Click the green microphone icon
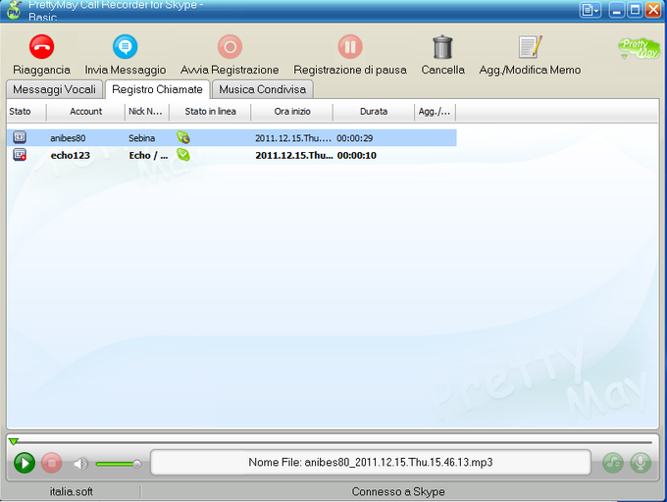Screen dimensions: 667x502 click(641, 463)
